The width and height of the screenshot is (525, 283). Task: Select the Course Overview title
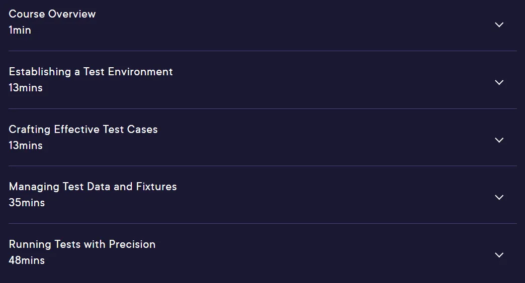click(x=52, y=14)
